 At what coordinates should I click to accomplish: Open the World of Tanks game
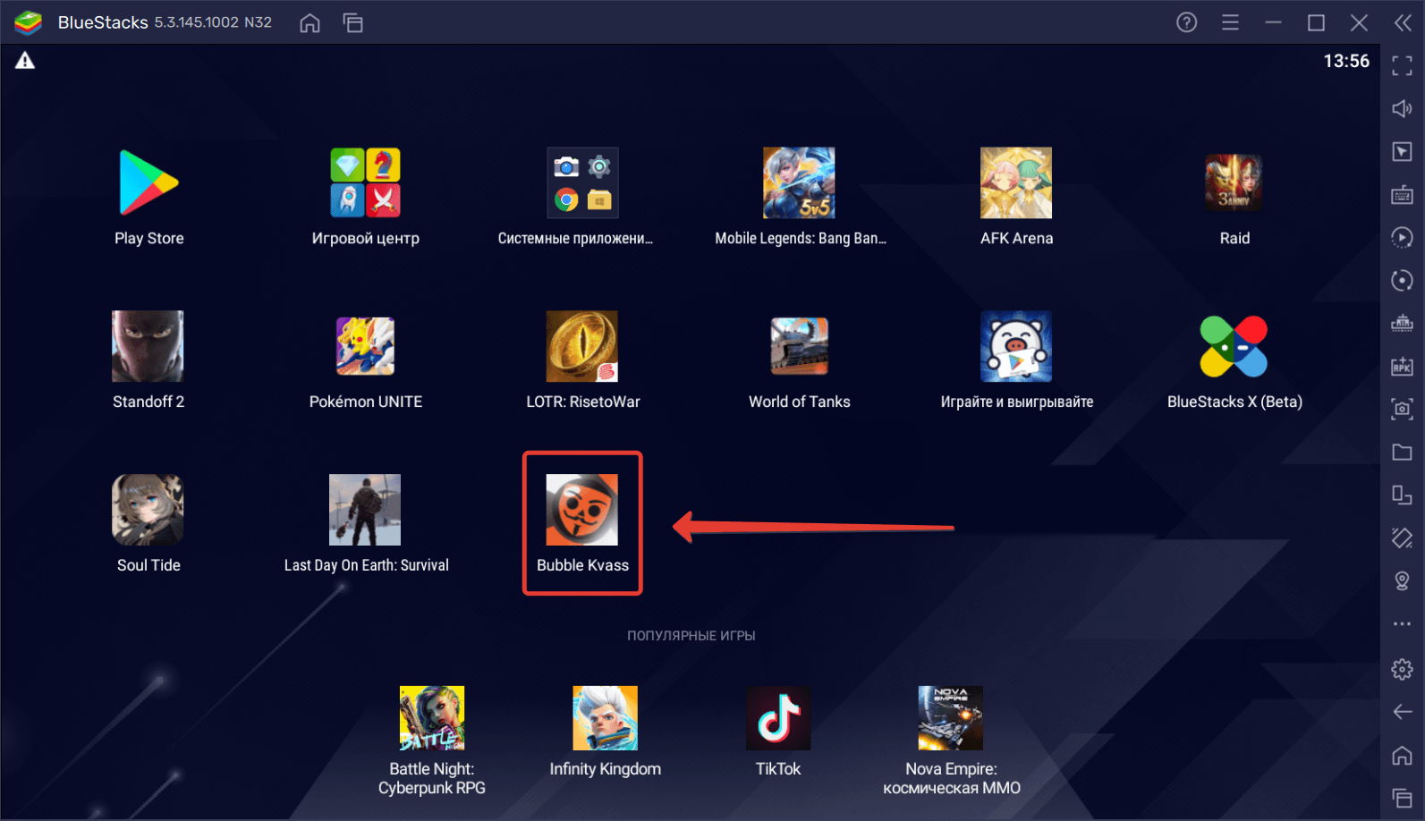click(799, 347)
